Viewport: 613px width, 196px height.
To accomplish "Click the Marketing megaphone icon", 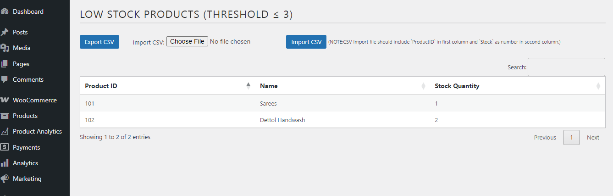I will pos(5,179).
